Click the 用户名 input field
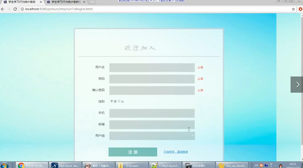The image size is (303, 168). (x=152, y=68)
